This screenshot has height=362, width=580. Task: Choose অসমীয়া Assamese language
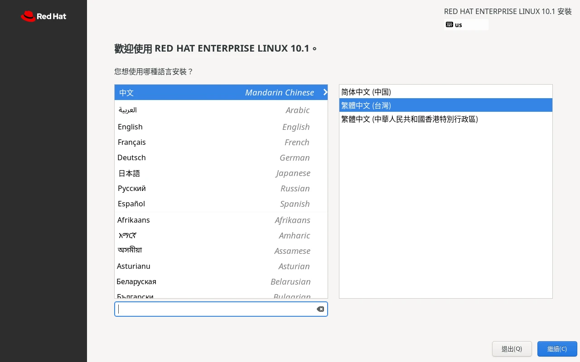[x=181, y=250]
